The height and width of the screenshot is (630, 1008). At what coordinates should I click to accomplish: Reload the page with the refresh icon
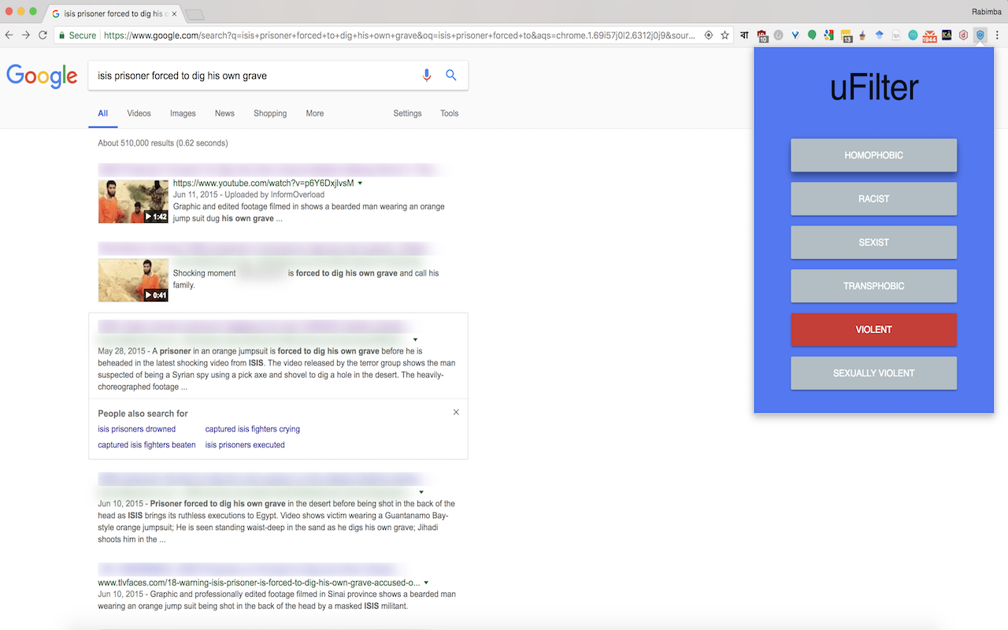click(x=43, y=35)
